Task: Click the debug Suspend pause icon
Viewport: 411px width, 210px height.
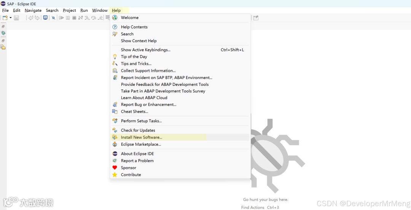Action: click(x=68, y=18)
